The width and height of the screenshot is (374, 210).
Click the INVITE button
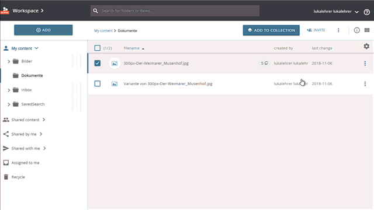[x=316, y=30]
